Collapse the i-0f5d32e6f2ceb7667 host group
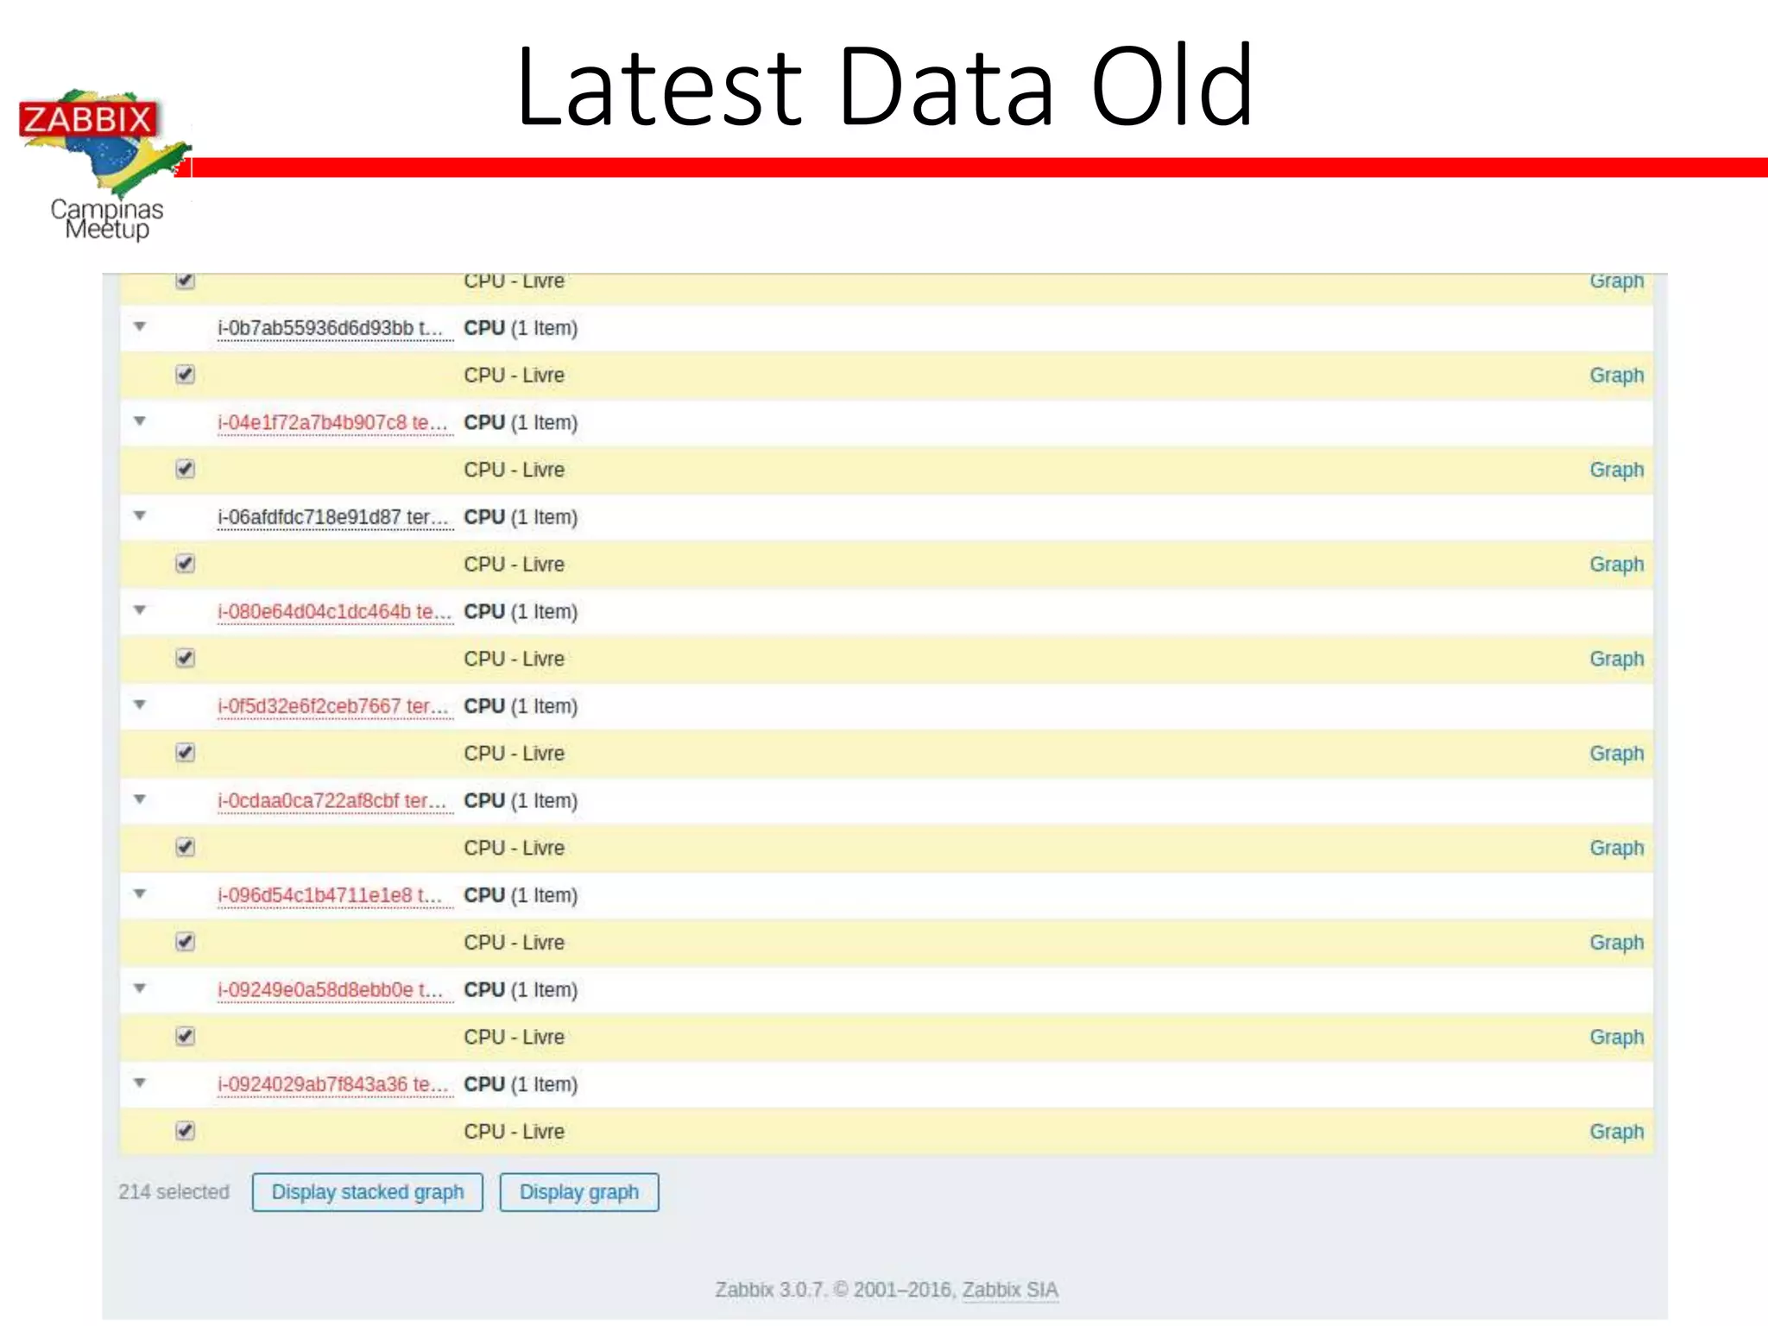This screenshot has height=1326, width=1768. (140, 704)
